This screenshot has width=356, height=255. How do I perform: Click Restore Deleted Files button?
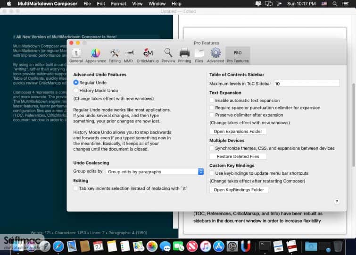238,156
